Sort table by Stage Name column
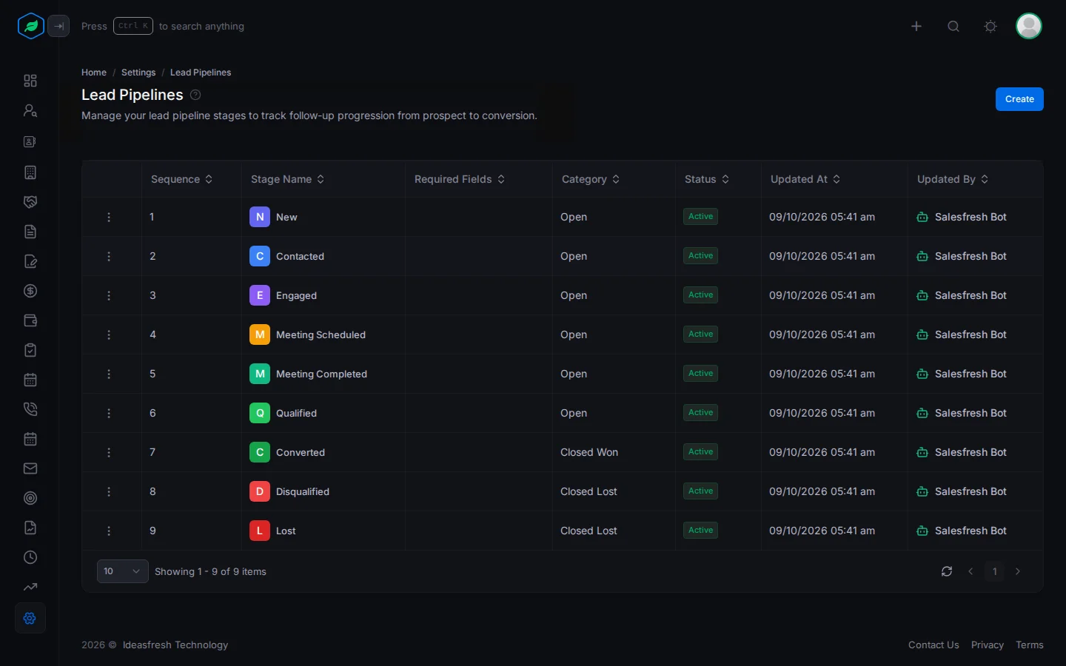Viewport: 1066px width, 666px height. (288, 179)
